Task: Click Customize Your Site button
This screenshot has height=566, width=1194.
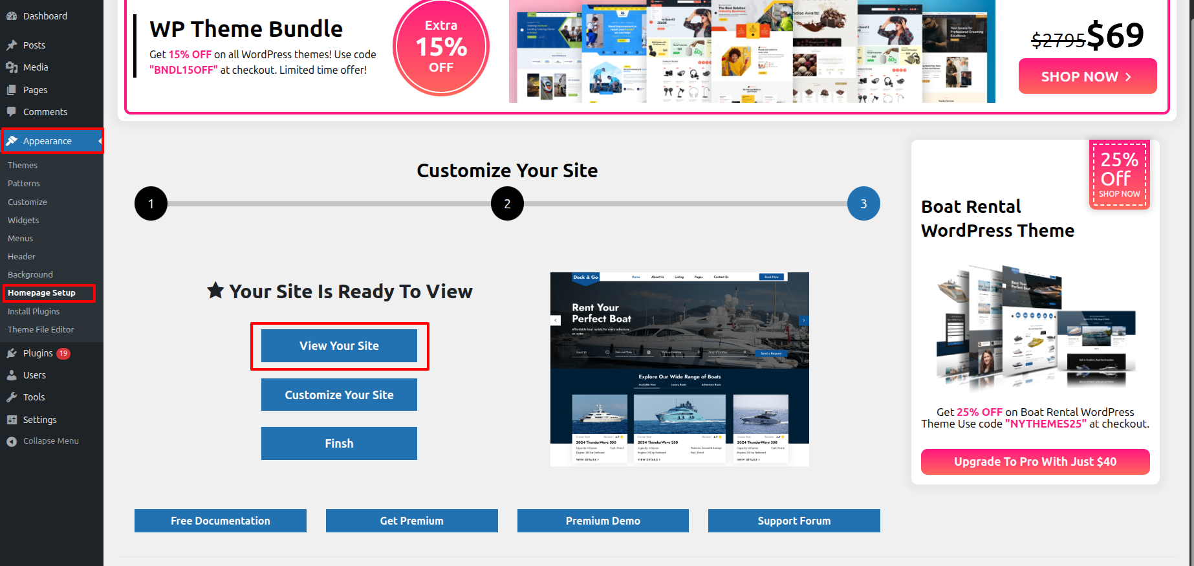Action: pyautogui.click(x=339, y=395)
